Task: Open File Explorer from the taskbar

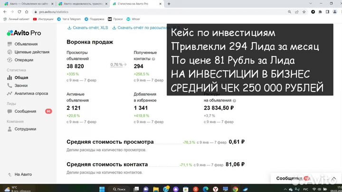Action: point(156,189)
